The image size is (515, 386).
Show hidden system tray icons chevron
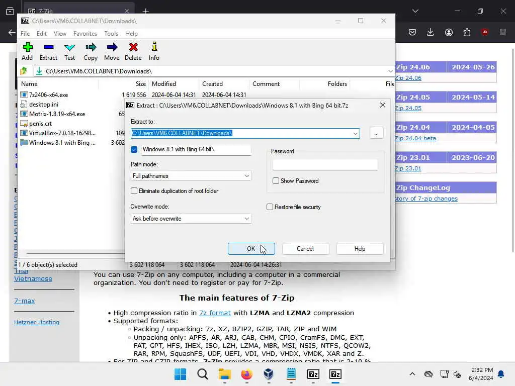(x=412, y=374)
